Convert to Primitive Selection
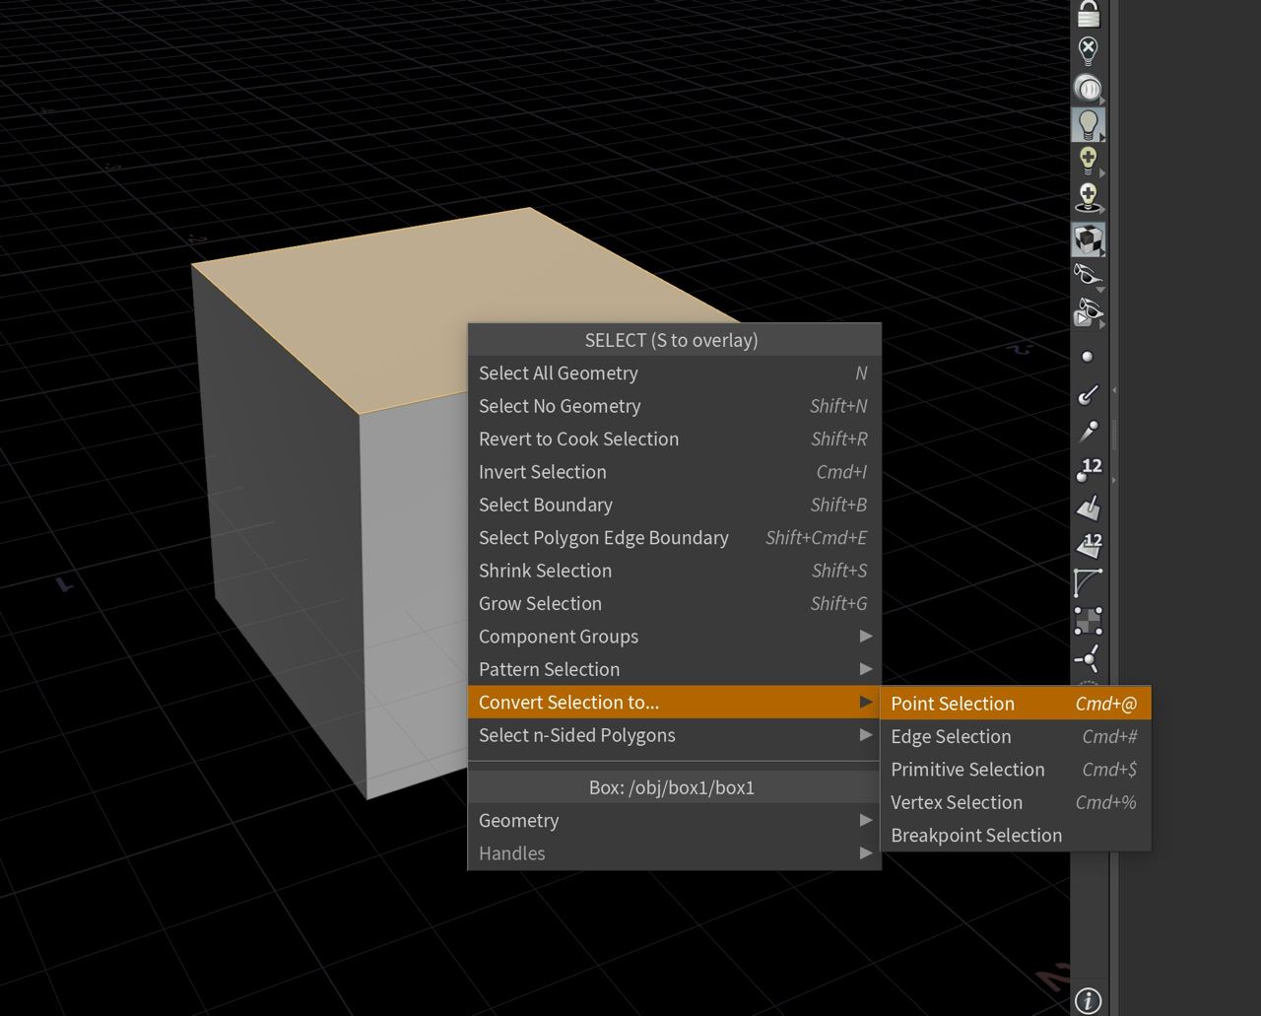 (1015, 770)
